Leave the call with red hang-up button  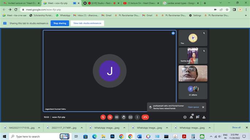tap(145, 117)
